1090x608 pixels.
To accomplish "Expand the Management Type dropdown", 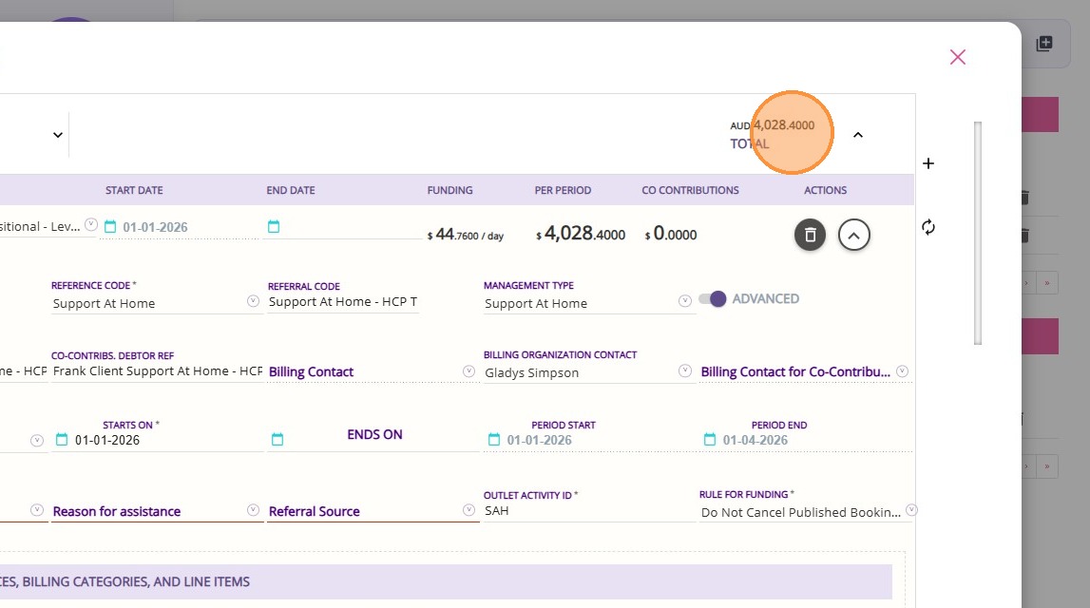I will (684, 301).
